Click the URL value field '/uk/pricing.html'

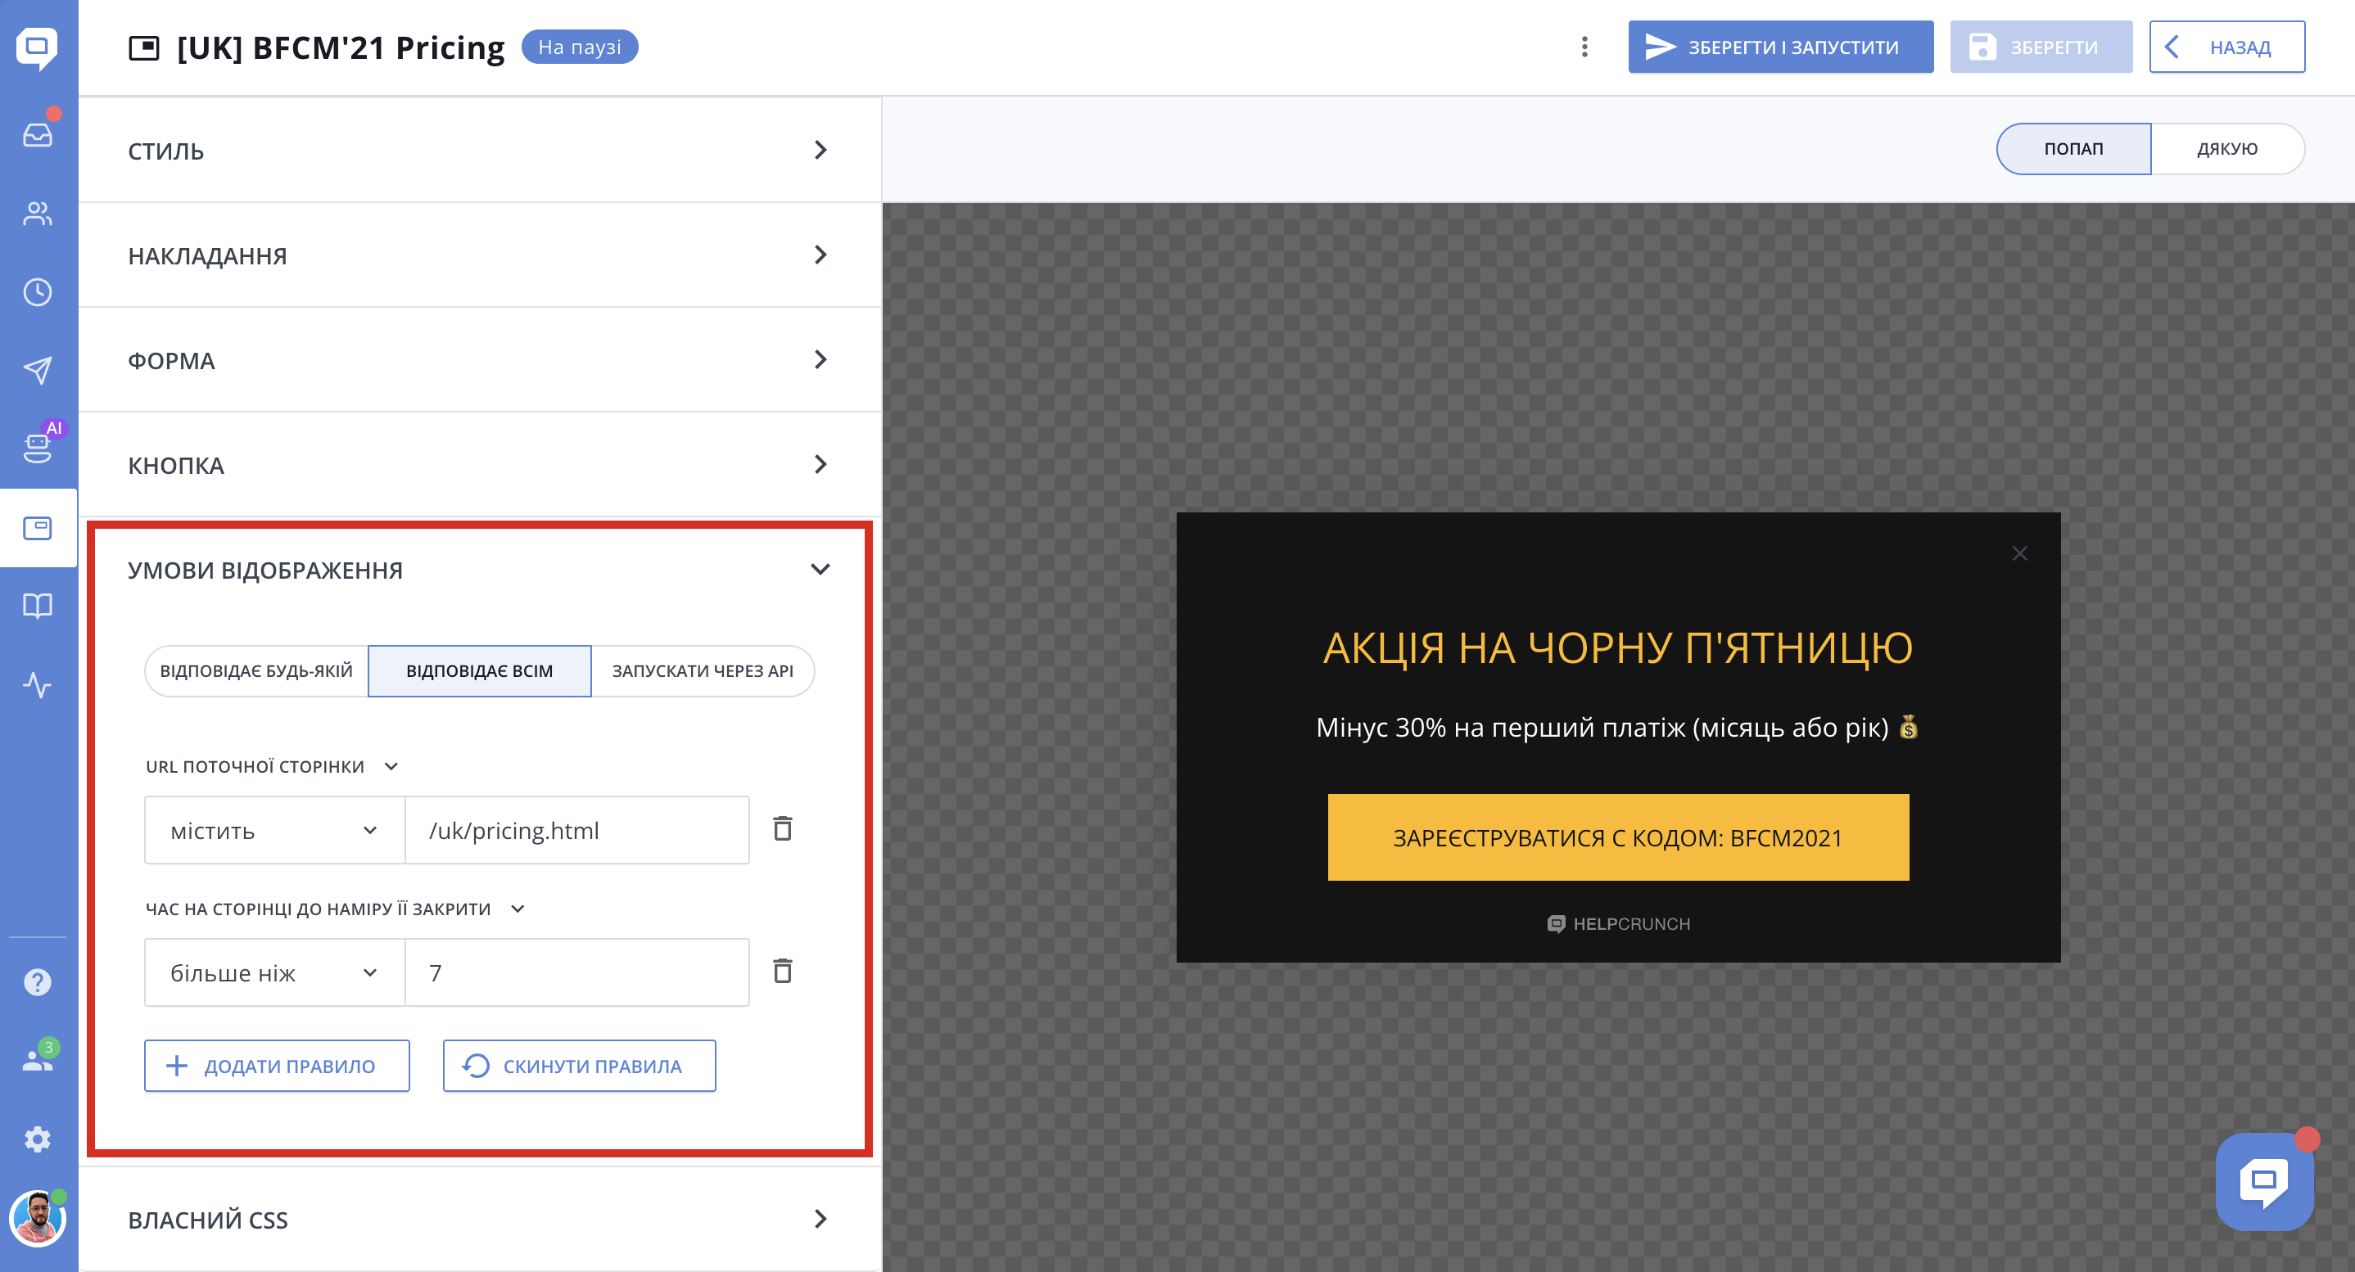coord(576,830)
